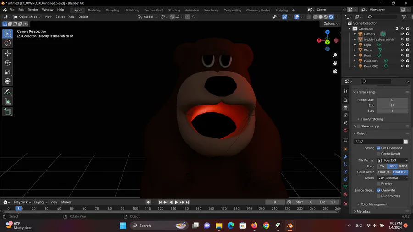The image size is (413, 232).
Task: Open the Tool properties tab
Action: 346,91
